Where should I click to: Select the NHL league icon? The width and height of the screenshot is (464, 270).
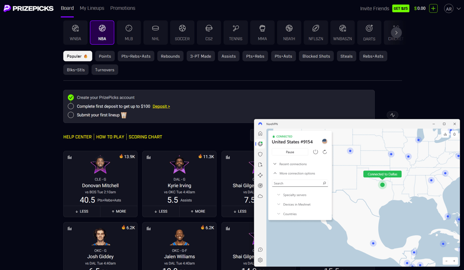(x=155, y=33)
